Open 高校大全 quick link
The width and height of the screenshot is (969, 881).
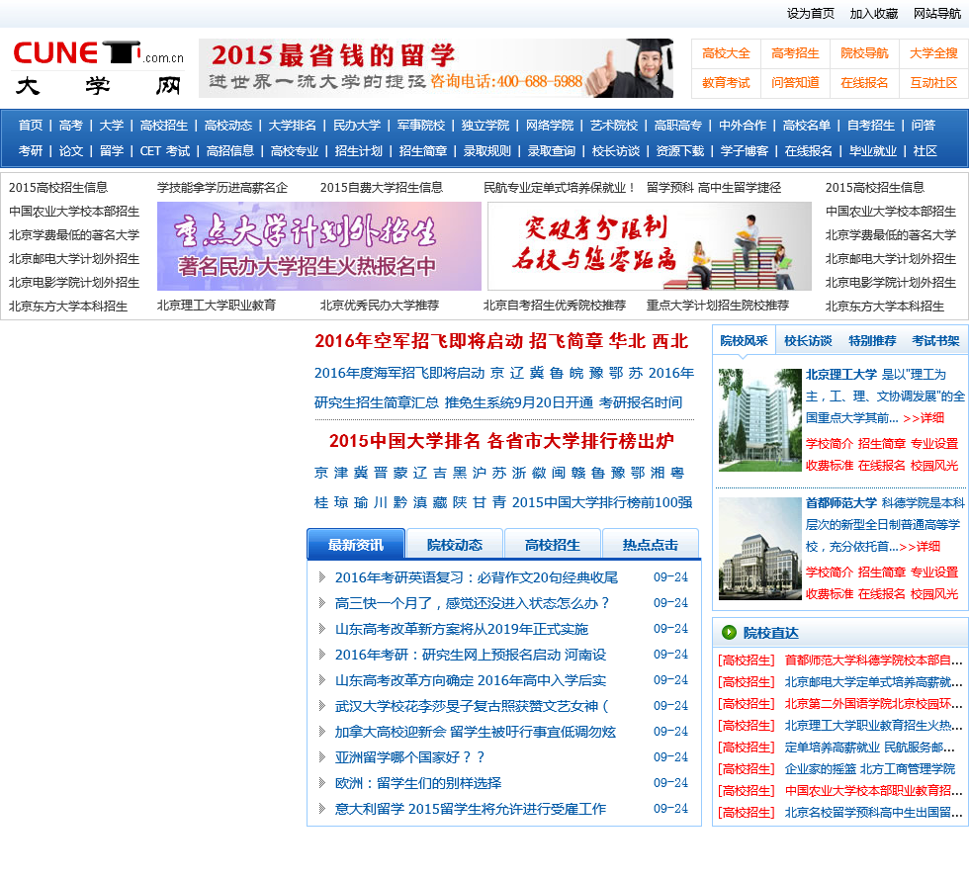(x=726, y=53)
